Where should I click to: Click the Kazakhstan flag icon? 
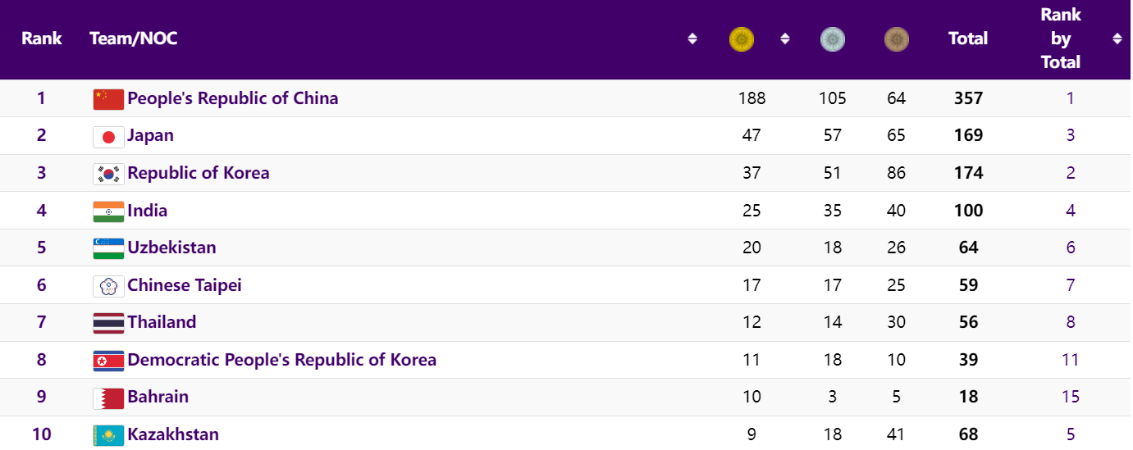coord(108,435)
